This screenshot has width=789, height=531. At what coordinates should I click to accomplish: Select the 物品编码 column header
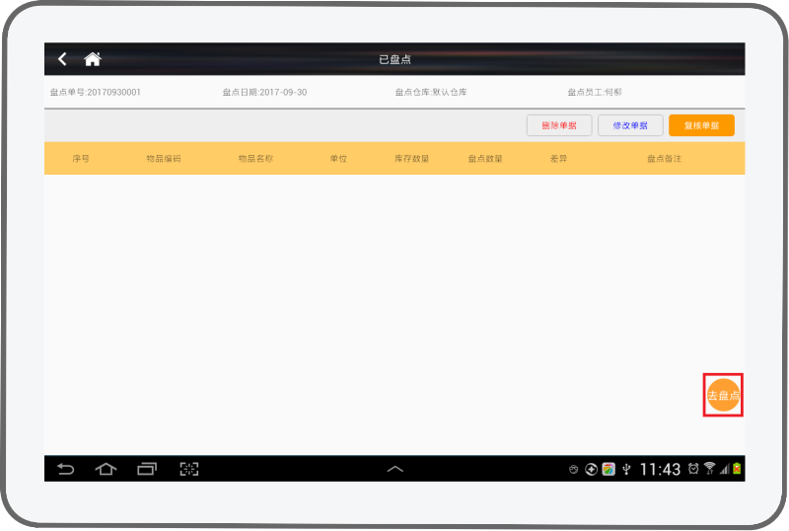click(164, 159)
